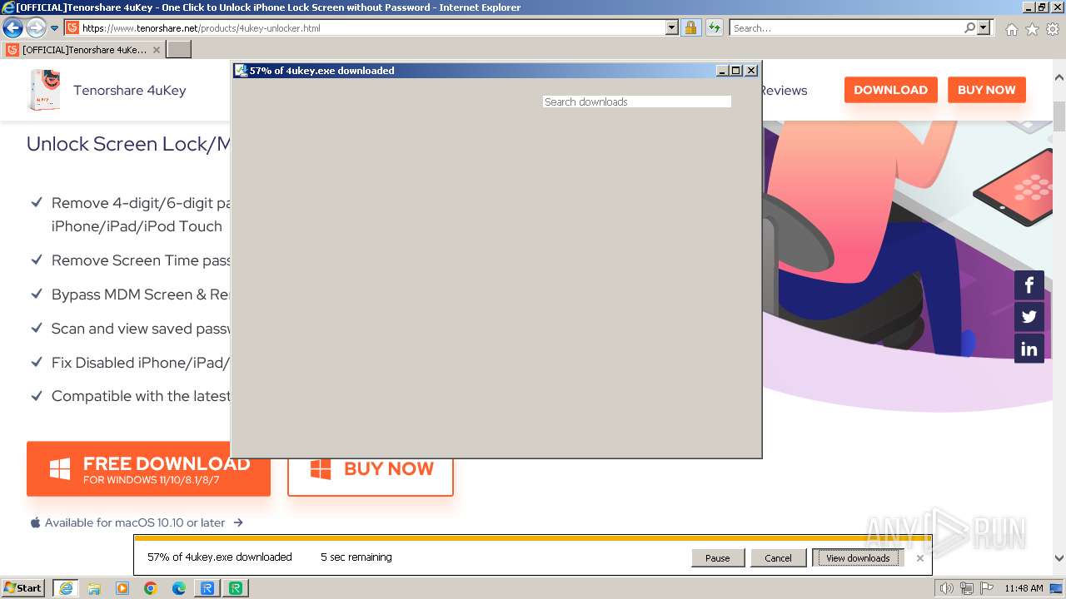Click the outlined BUY NOW button
The image size is (1066, 599).
point(371,469)
